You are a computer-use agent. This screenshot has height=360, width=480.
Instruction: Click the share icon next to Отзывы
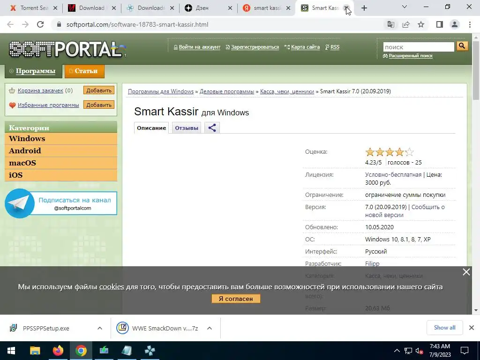[212, 127]
